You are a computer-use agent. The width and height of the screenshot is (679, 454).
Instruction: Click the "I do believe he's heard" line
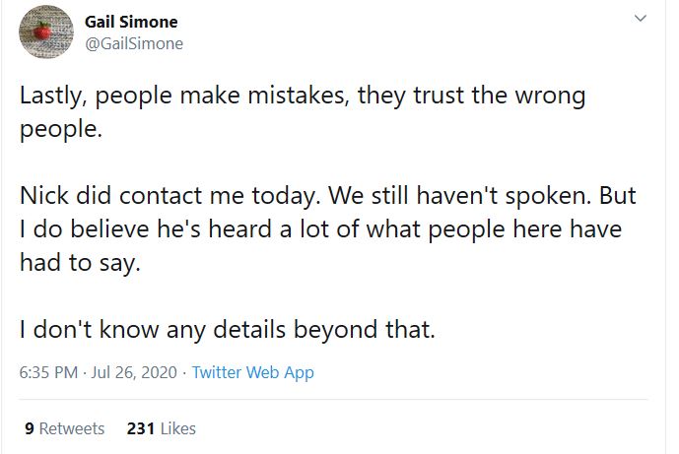click(321, 229)
